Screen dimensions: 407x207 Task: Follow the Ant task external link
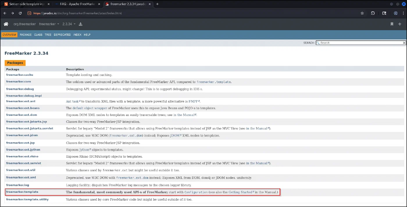73,102
